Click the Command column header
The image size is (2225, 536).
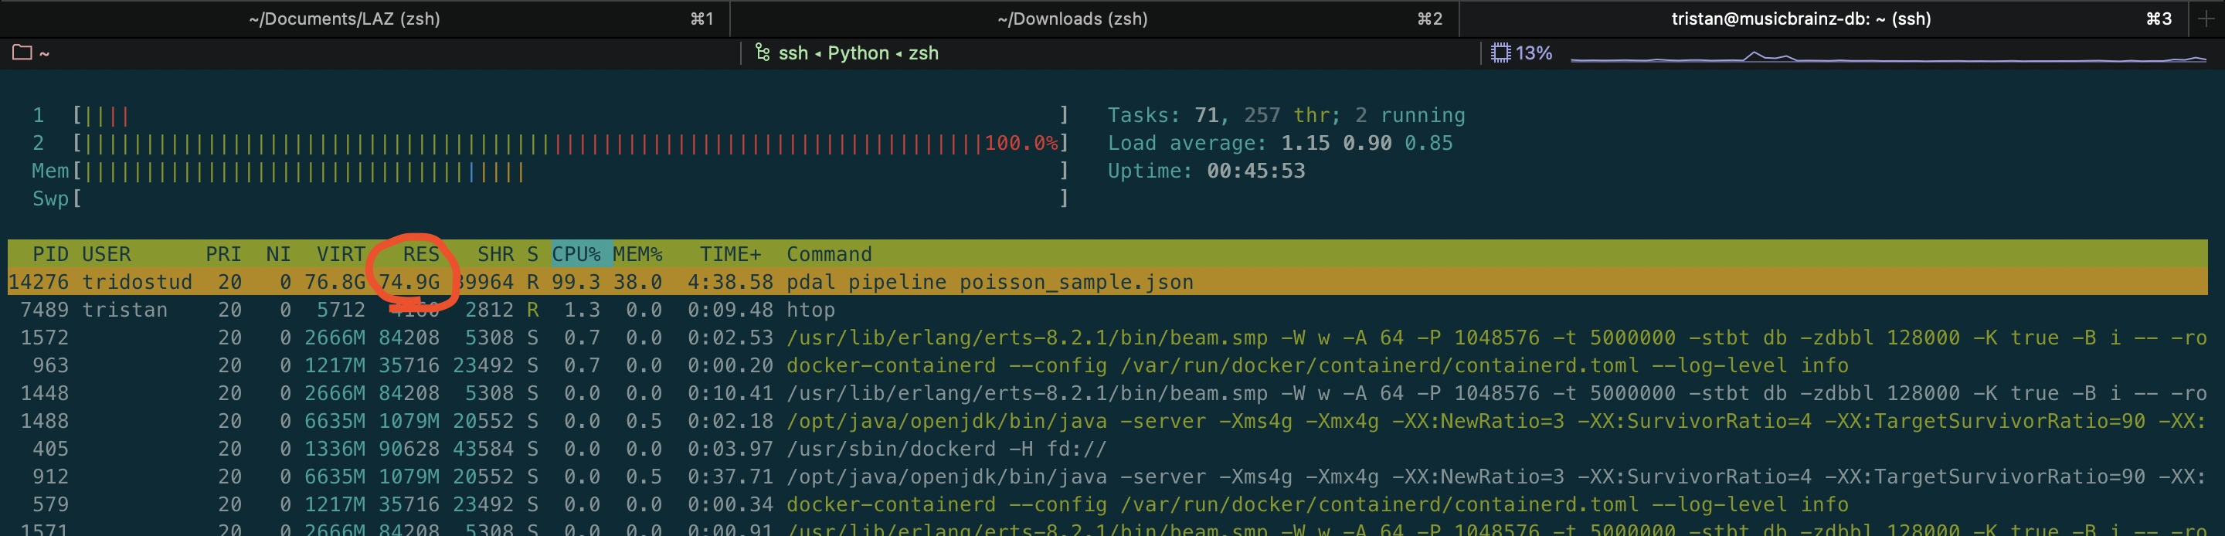(828, 255)
